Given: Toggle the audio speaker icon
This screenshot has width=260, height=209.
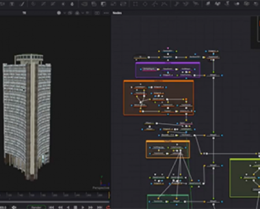Looking at the screenshot, I should (14, 207).
